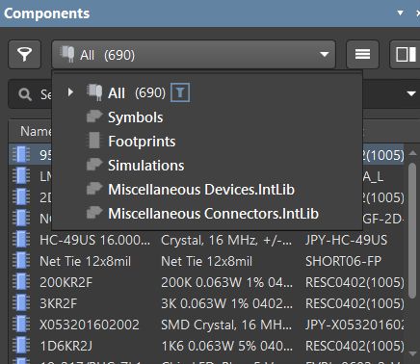420x364 pixels.
Task: Click the filter icon beside All (690)
Action: (180, 92)
